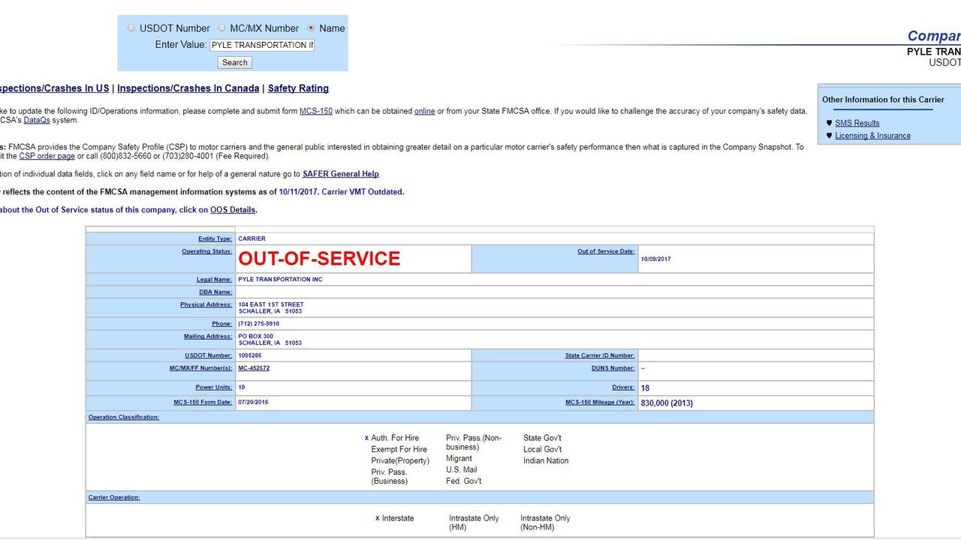Click the Intrastate Only (Non-HM) entry
This screenshot has width=961, height=540.
(x=545, y=523)
